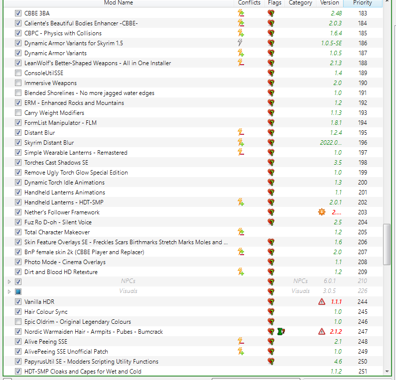
Task: Click conflict icon for Total Character Makeover
Action: tap(241, 232)
